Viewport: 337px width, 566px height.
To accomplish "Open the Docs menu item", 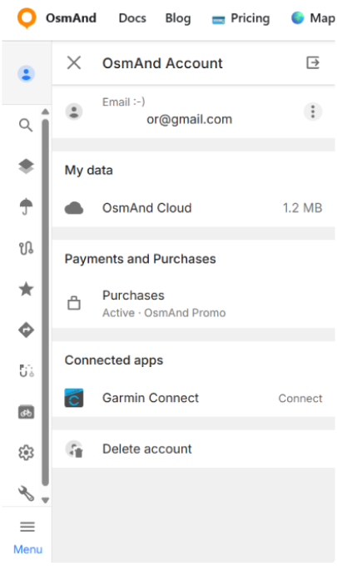I will point(132,18).
